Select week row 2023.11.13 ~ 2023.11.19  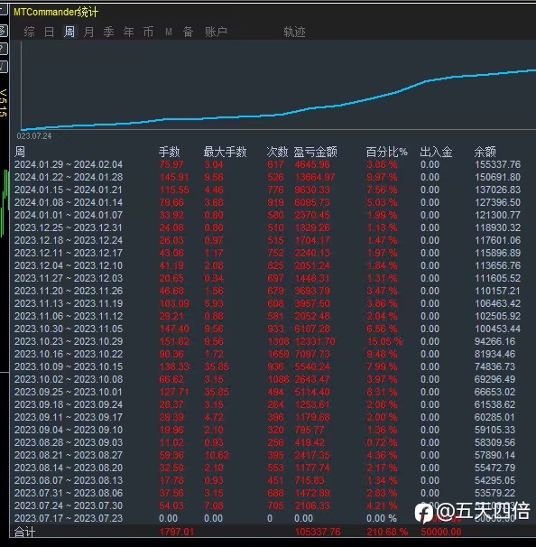[267, 303]
